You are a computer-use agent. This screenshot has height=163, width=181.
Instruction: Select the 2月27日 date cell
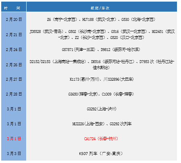click(x=14, y=79)
